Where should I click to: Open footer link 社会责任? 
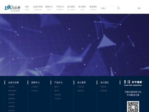11,111
